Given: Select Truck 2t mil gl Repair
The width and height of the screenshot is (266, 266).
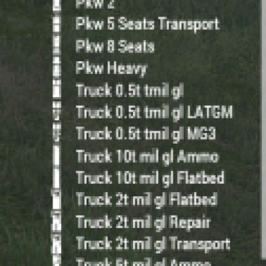Looking at the screenshot, I should (x=144, y=222).
